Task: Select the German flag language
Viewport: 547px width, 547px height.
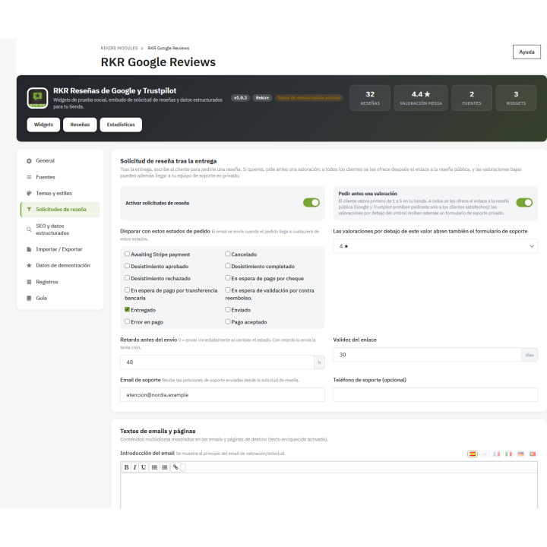Action: coord(520,454)
